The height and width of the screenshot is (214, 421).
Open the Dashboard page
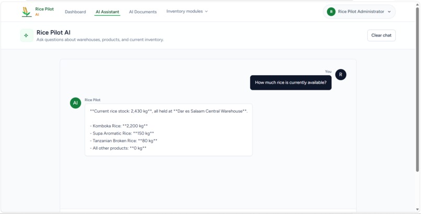[x=75, y=12]
